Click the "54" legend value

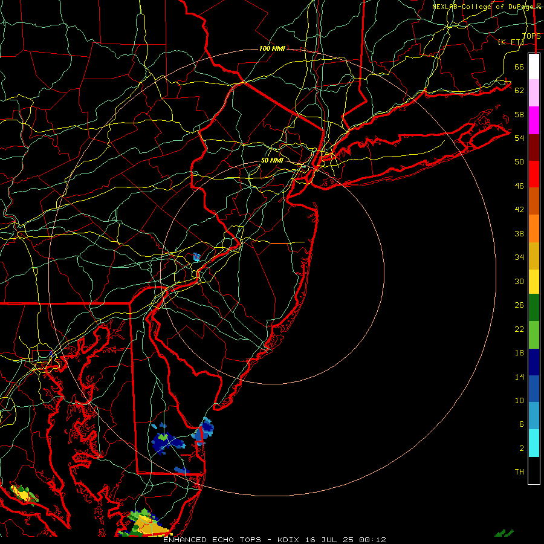click(519, 138)
